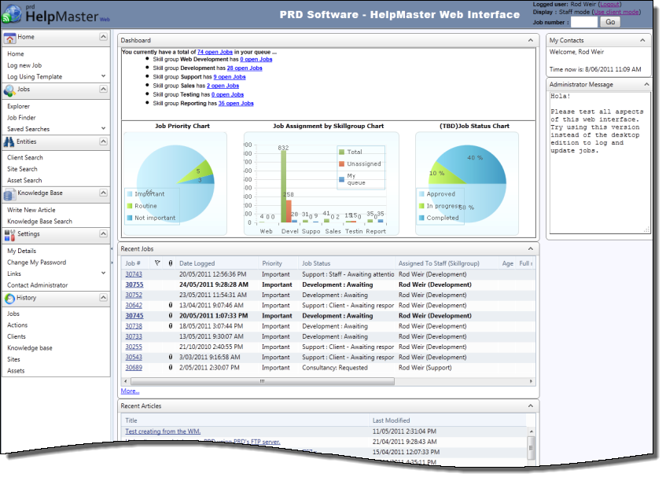Viewport: 666px width, 481px height.
Task: Sort by Priority column header
Action: 272,263
